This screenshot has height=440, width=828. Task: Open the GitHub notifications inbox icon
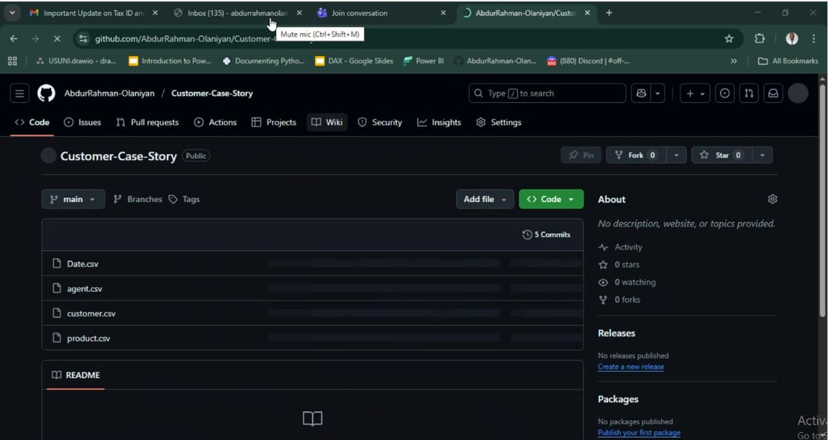(773, 92)
